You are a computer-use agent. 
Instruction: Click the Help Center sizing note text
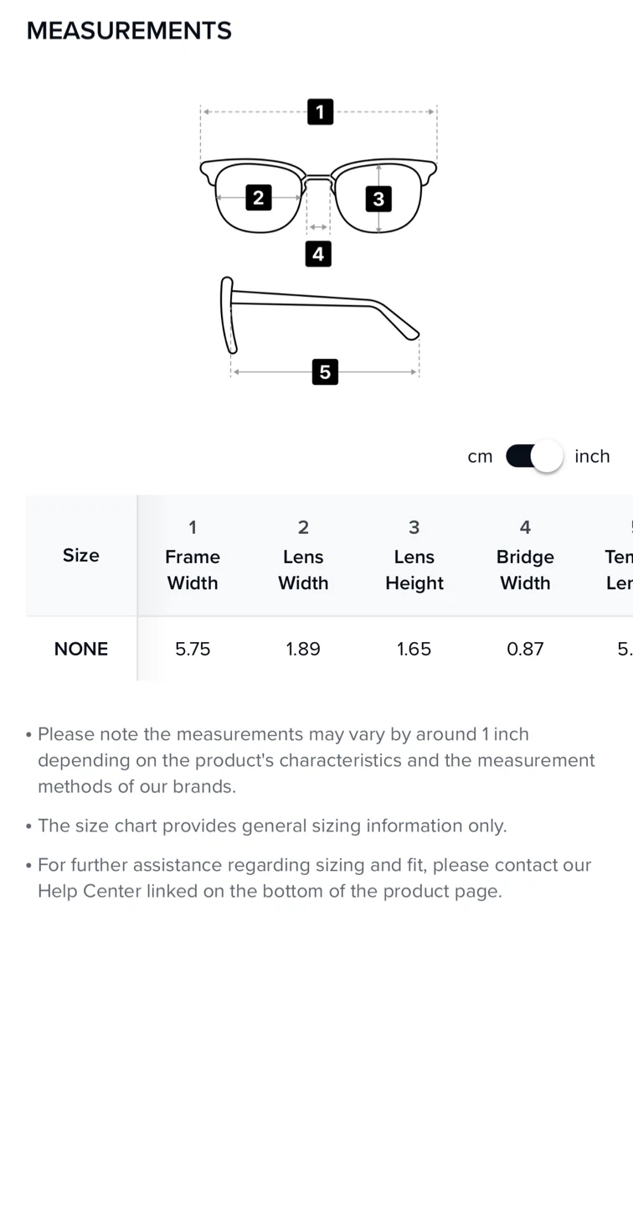(x=314, y=878)
